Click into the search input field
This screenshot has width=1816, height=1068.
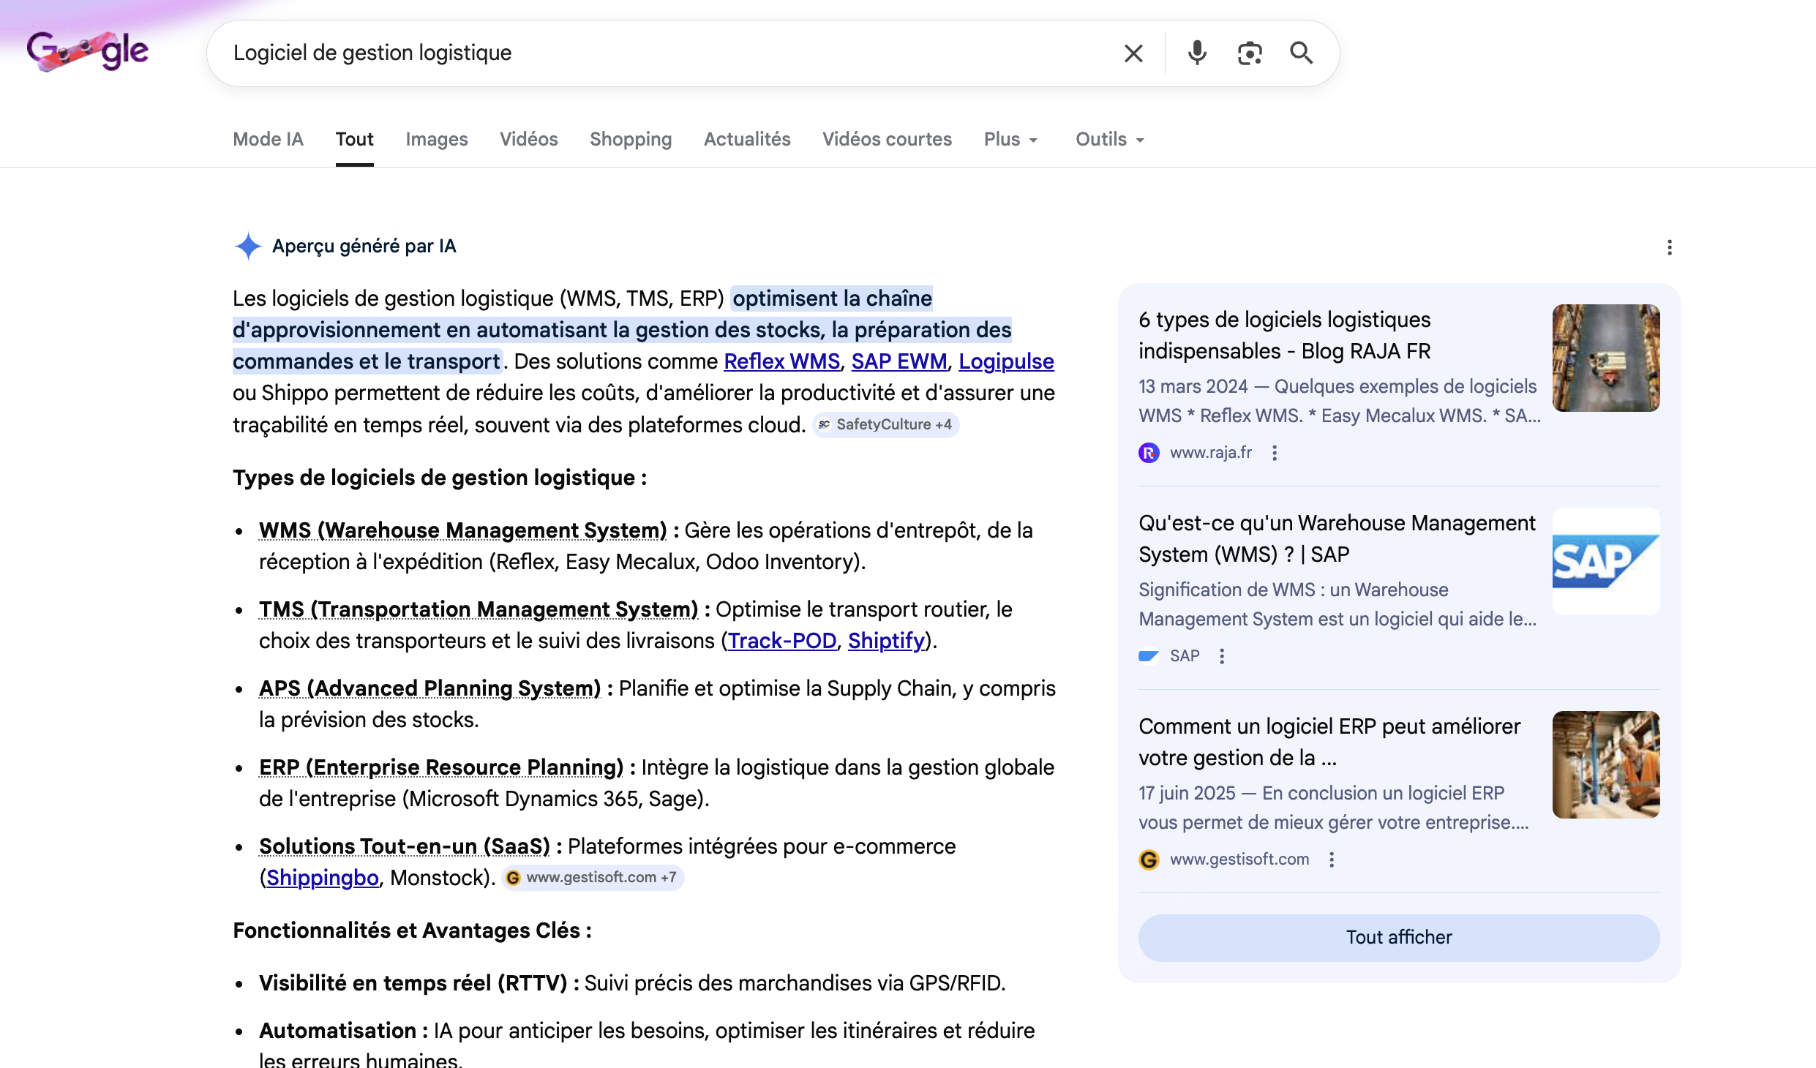tap(659, 53)
